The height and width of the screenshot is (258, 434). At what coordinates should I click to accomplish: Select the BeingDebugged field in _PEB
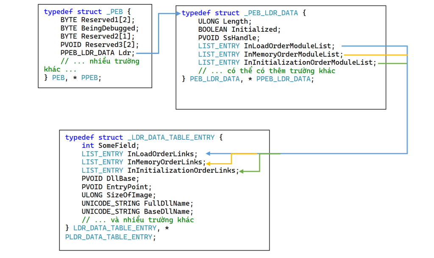tap(110, 28)
